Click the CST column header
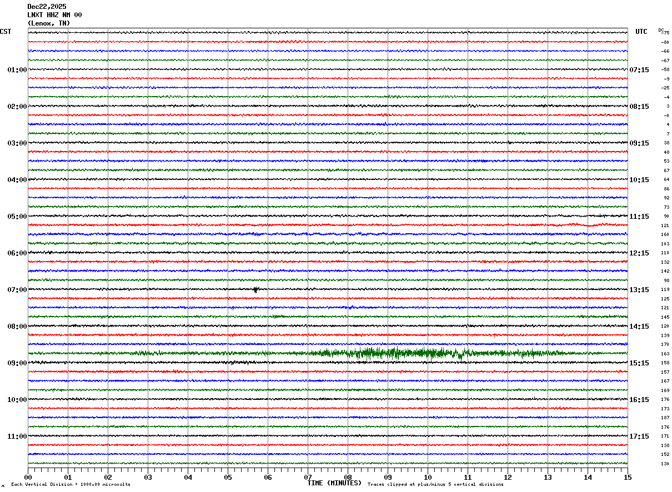The image size is (672, 492). [x=6, y=32]
